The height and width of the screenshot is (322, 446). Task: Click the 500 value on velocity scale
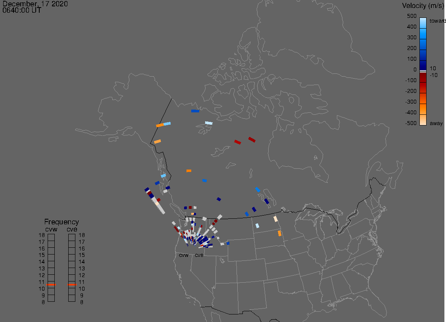tap(411, 16)
